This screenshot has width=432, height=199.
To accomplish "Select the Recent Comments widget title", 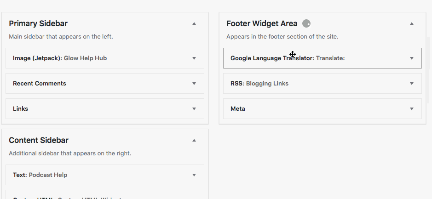I will pyautogui.click(x=40, y=84).
